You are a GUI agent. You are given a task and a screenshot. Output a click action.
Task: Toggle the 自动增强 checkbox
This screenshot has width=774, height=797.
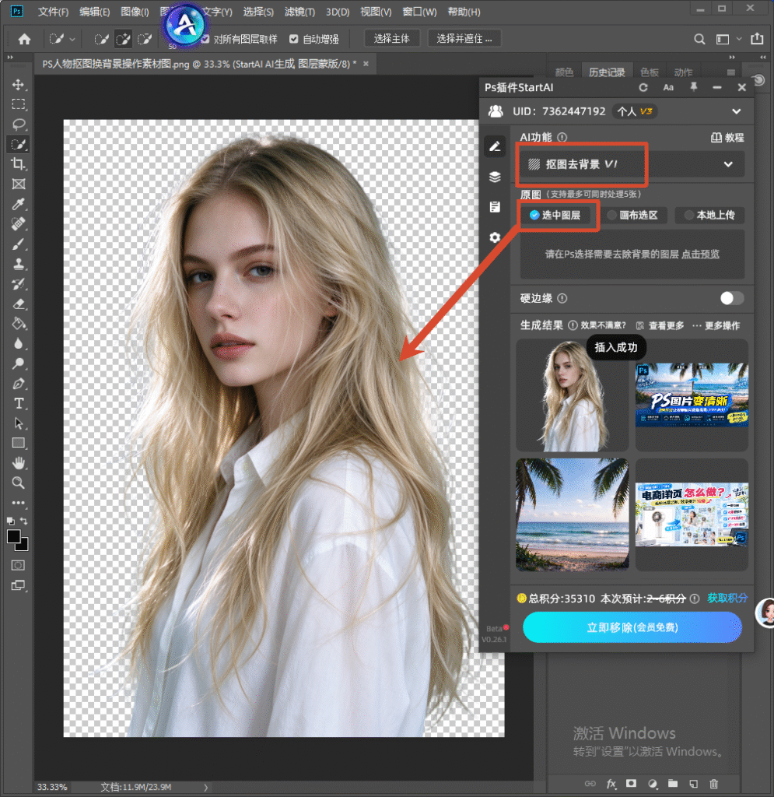tap(293, 39)
